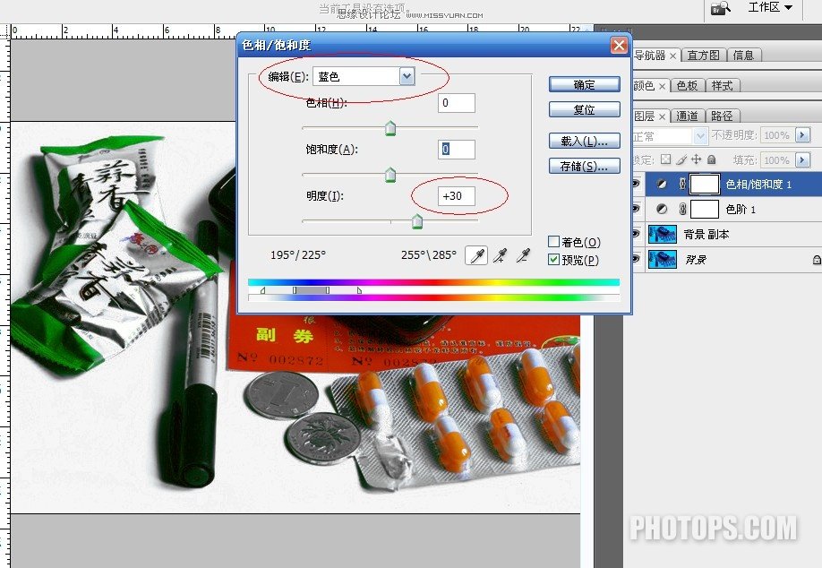Click the 确定 confirm button
Screen dimensions: 822x568
click(585, 84)
